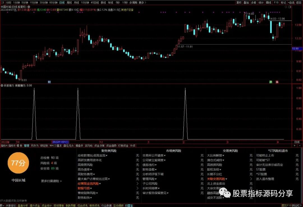Select the 多周期 view
The width and height of the screenshot is (303, 207).
point(133,3)
